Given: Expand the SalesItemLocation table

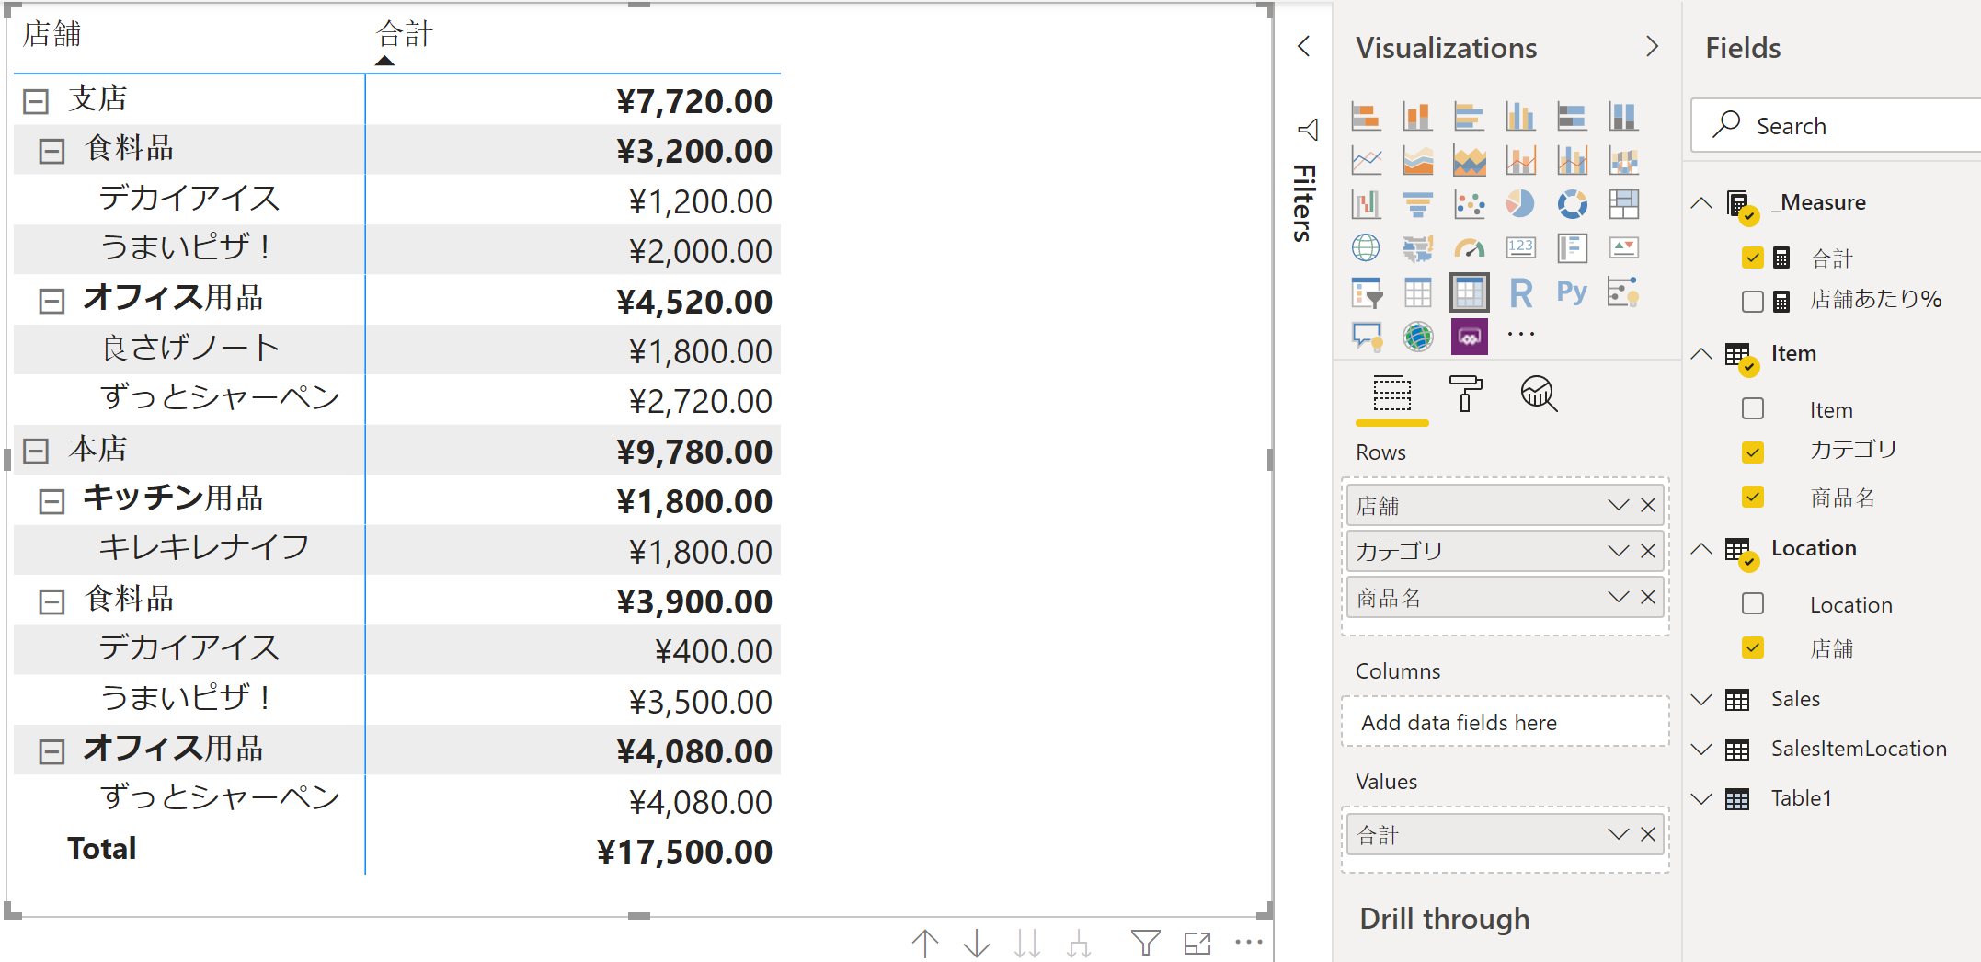Looking at the screenshot, I should pos(1702,749).
